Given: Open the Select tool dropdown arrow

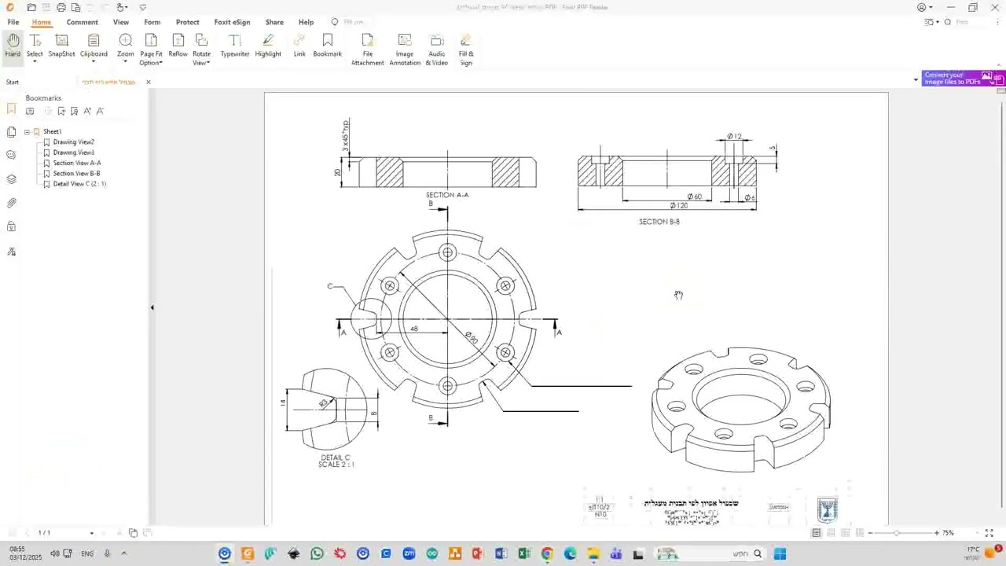Looking at the screenshot, I should 35,61.
